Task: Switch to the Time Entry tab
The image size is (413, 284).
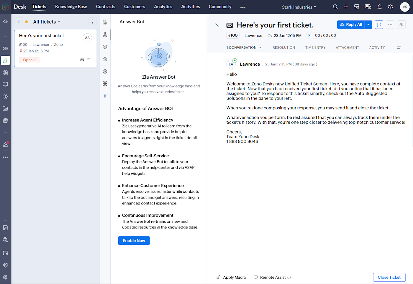Action: (x=315, y=47)
